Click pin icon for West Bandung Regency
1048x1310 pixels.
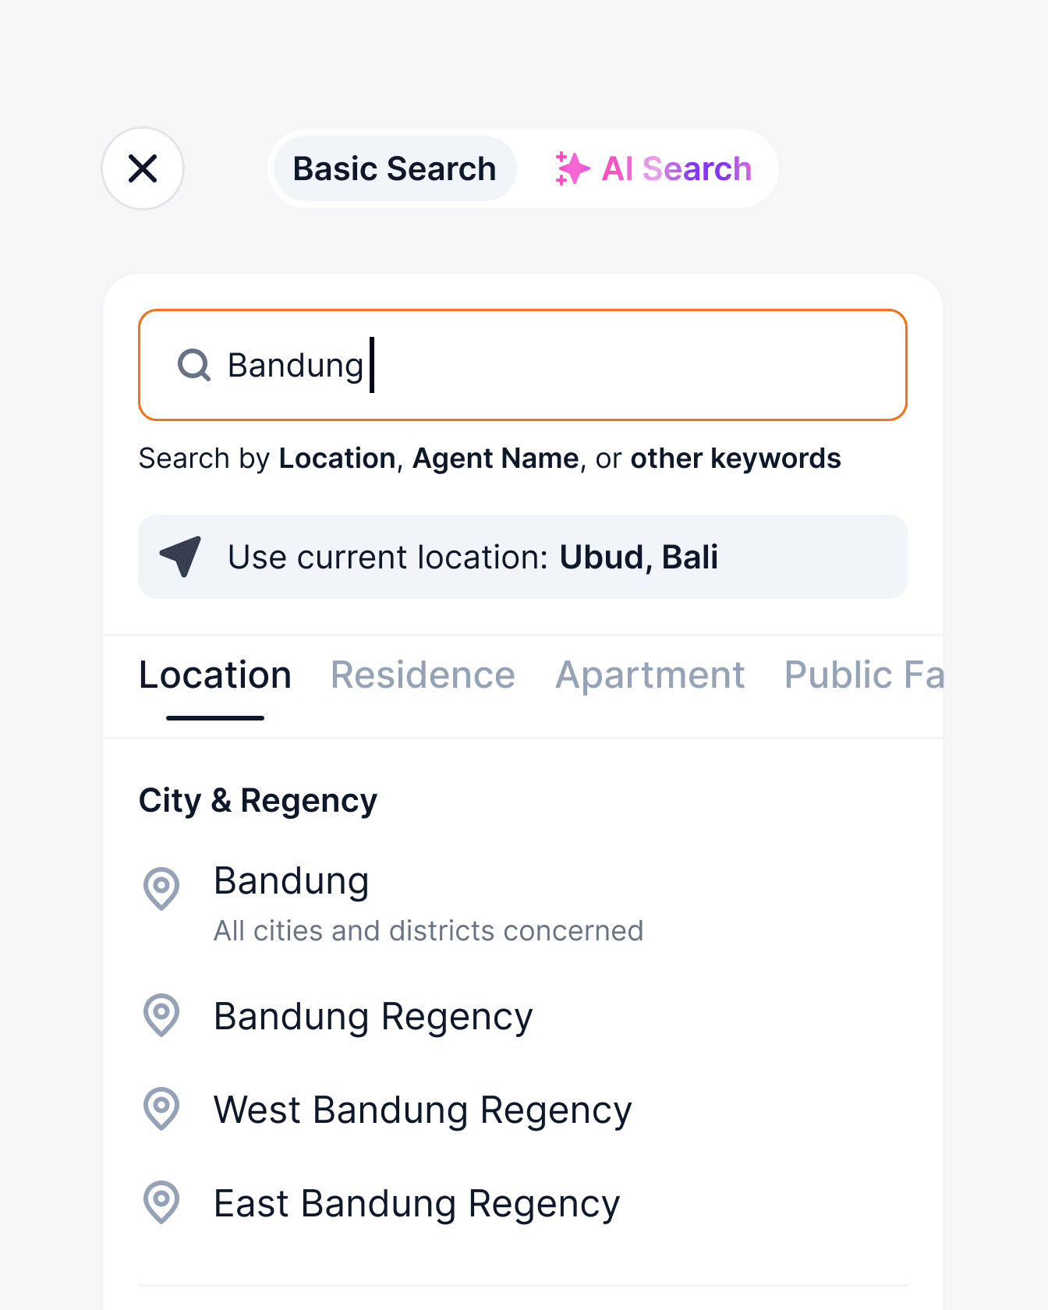click(161, 1108)
